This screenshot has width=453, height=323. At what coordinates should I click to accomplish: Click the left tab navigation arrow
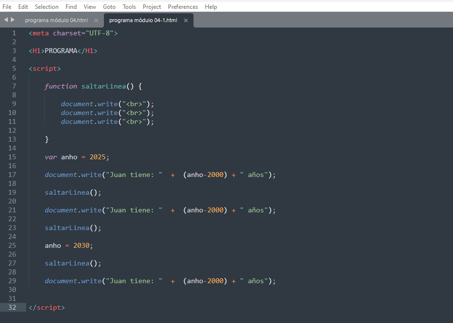tap(6, 20)
